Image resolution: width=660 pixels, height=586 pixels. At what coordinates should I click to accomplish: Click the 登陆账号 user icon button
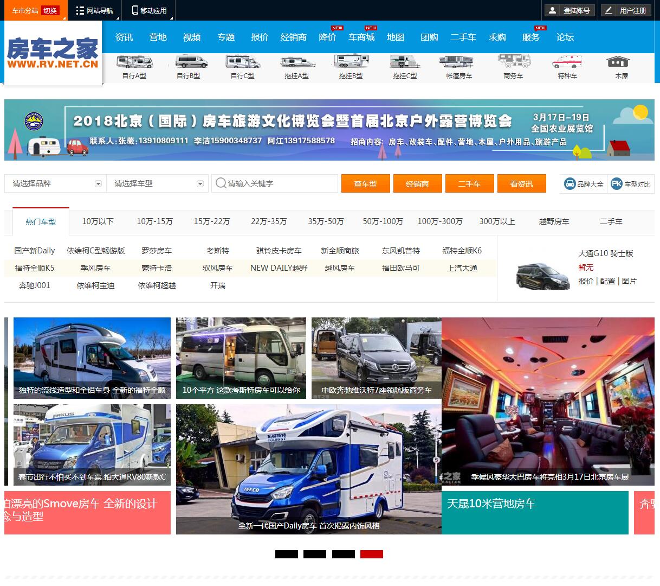[x=570, y=10]
